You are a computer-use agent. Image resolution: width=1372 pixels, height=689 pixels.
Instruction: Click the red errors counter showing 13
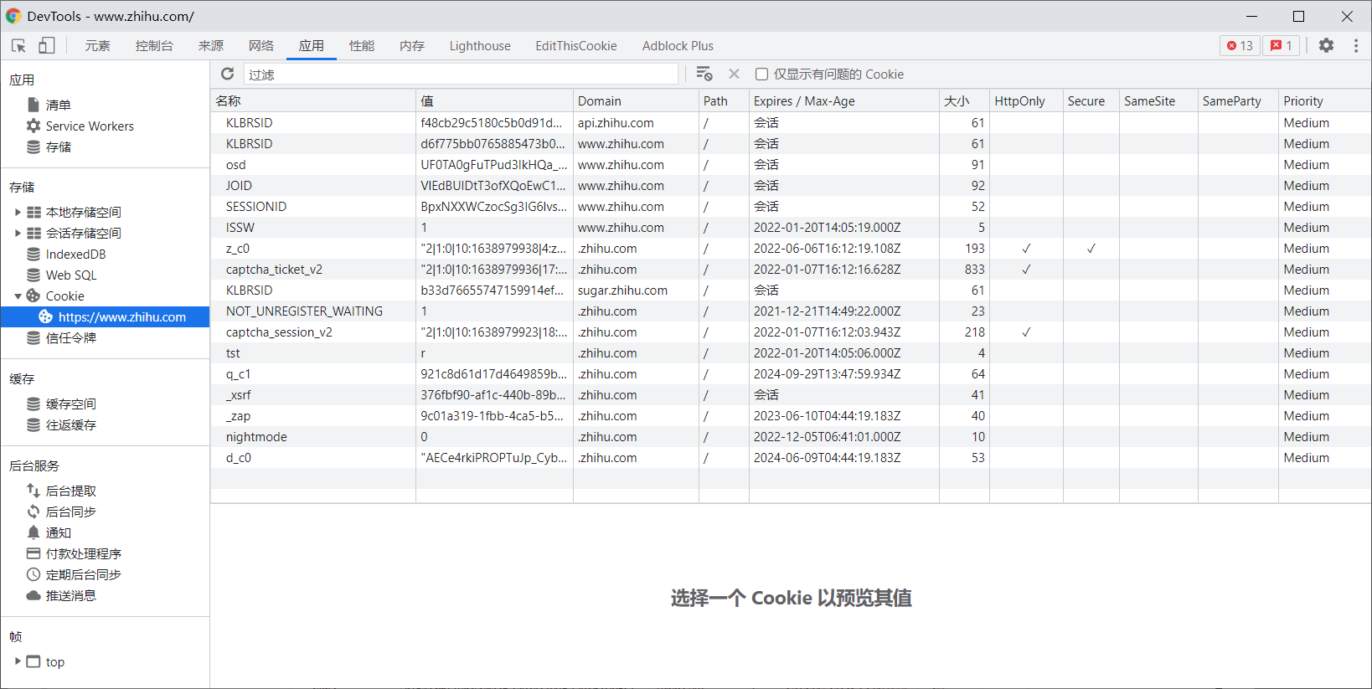(1240, 46)
